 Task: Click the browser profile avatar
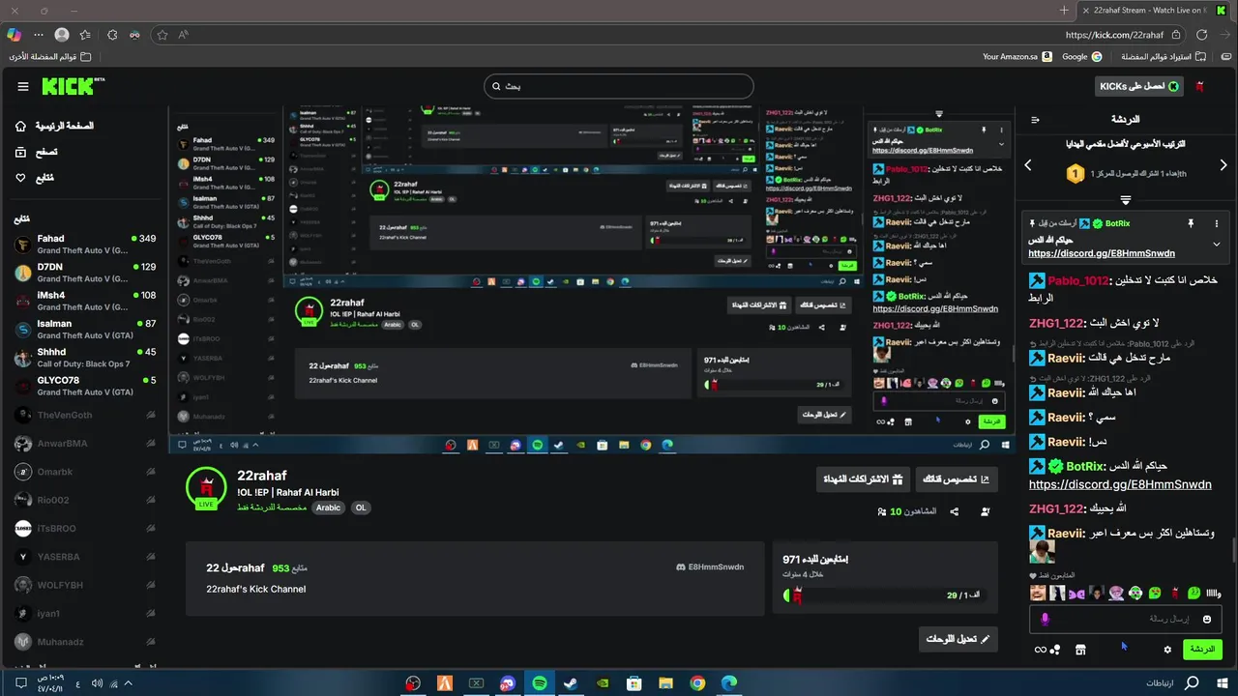click(62, 35)
